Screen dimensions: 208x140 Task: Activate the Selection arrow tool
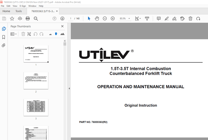tap(89, 19)
